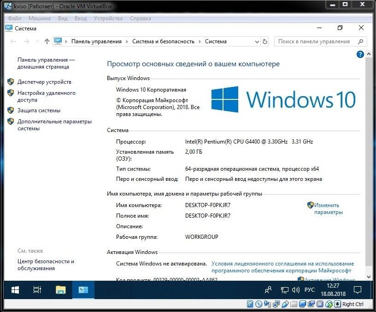Expand chevron after Панель управления breadcrumb

click(x=127, y=42)
